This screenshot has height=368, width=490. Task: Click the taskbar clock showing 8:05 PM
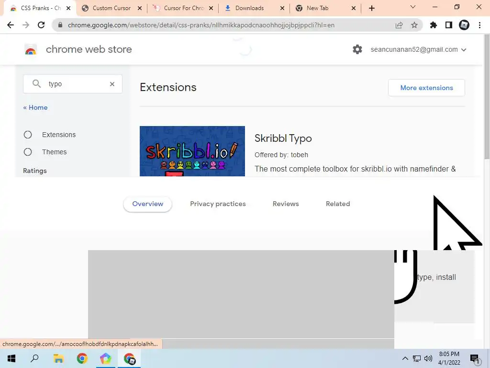coord(449,358)
